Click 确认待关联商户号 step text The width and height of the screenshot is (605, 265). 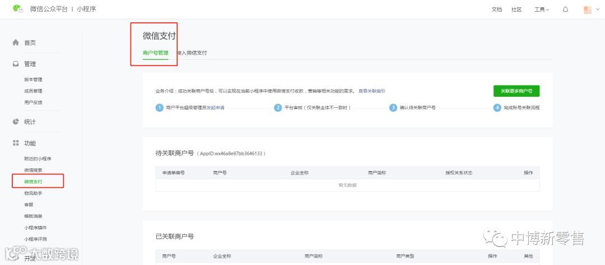coord(417,108)
